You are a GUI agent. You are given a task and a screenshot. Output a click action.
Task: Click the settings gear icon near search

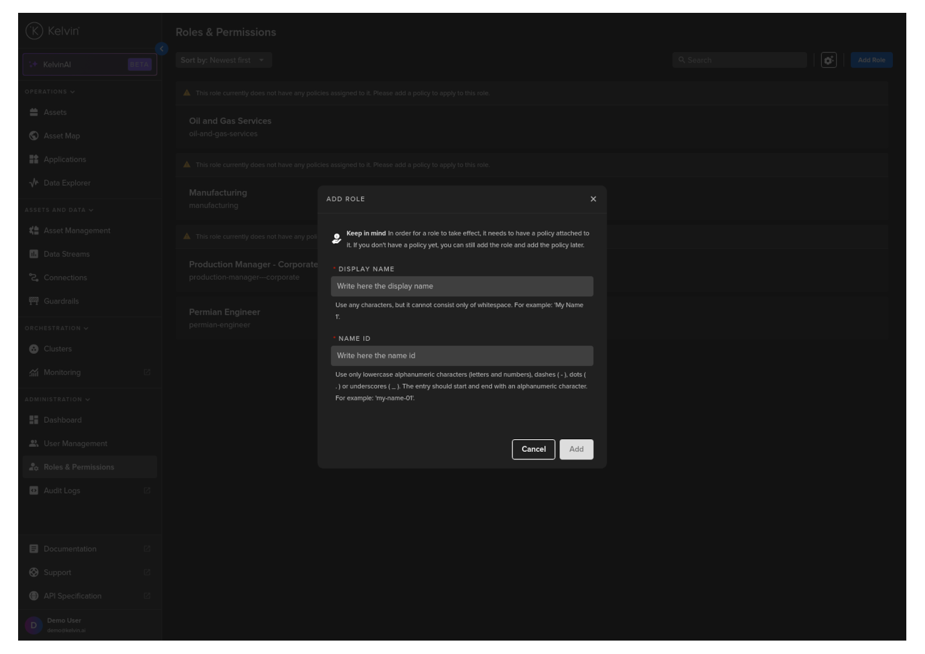tap(829, 60)
